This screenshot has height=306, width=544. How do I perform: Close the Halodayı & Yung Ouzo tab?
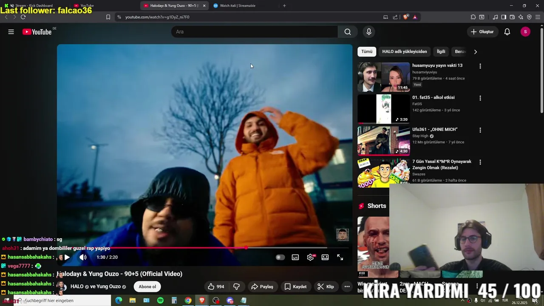(204, 6)
